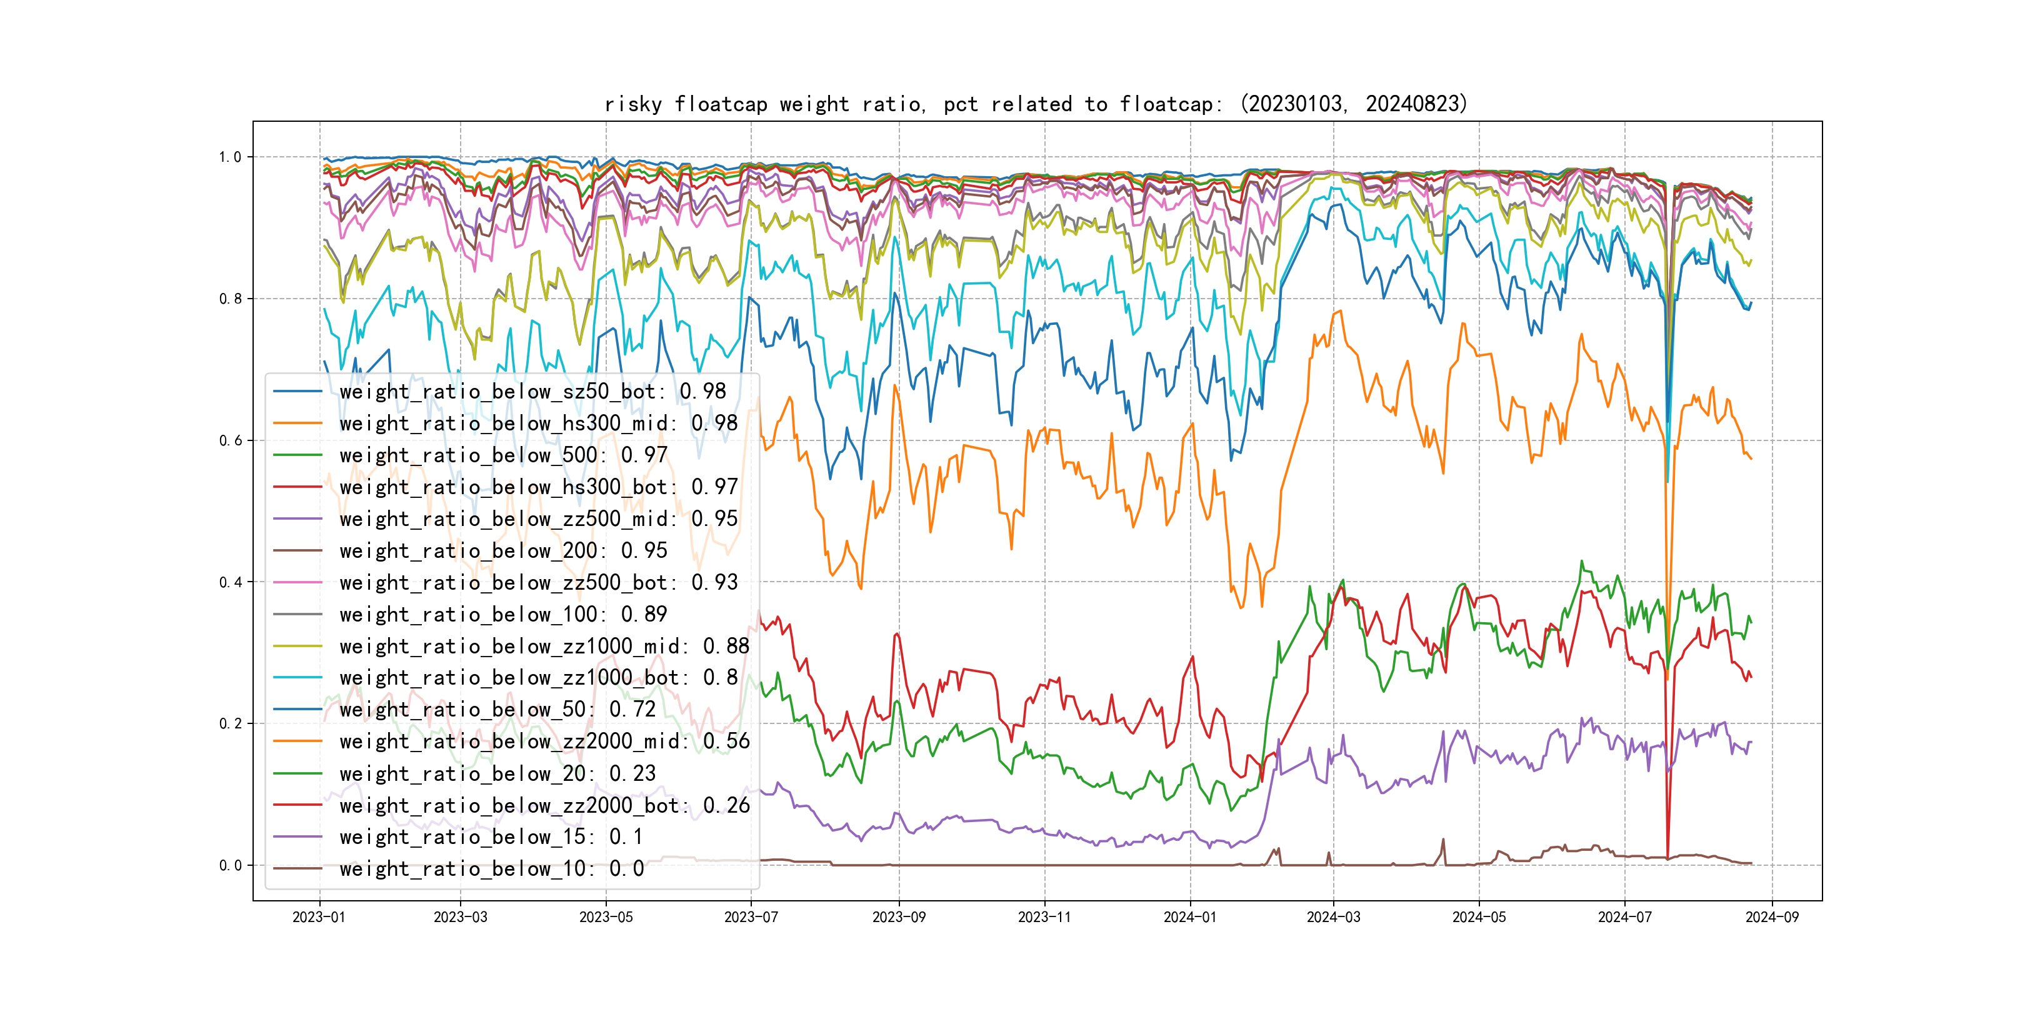Click legend label weight_ratio_below_15
2025x1012 pixels.
pyautogui.click(x=491, y=837)
